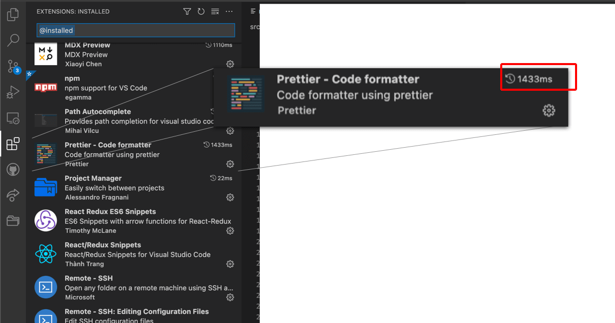Open the Run and Debug view
This screenshot has height=323, width=615.
pos(13,92)
